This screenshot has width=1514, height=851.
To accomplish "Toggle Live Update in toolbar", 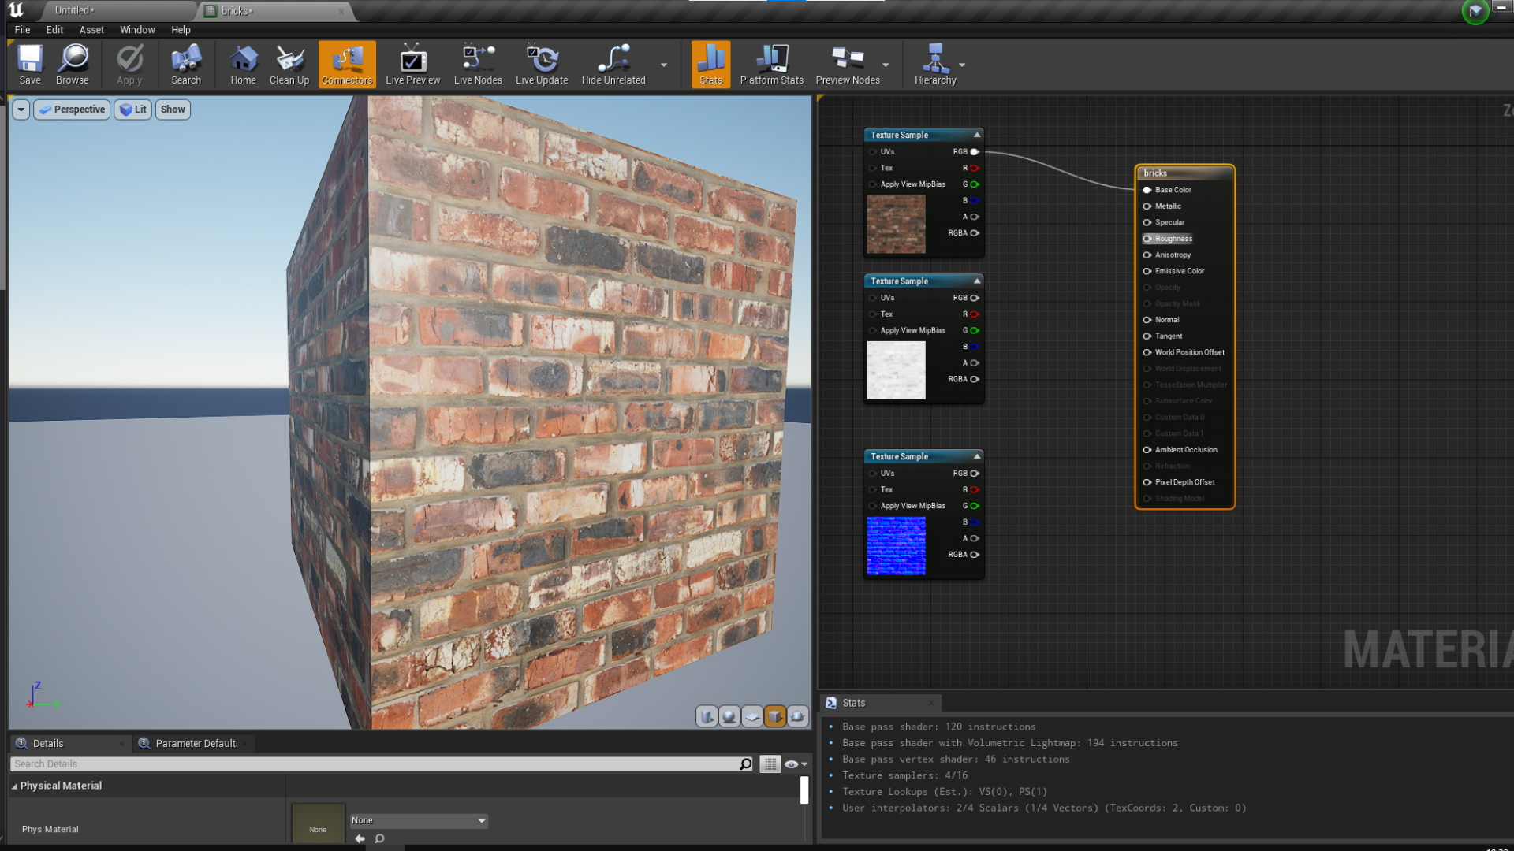I will [541, 64].
